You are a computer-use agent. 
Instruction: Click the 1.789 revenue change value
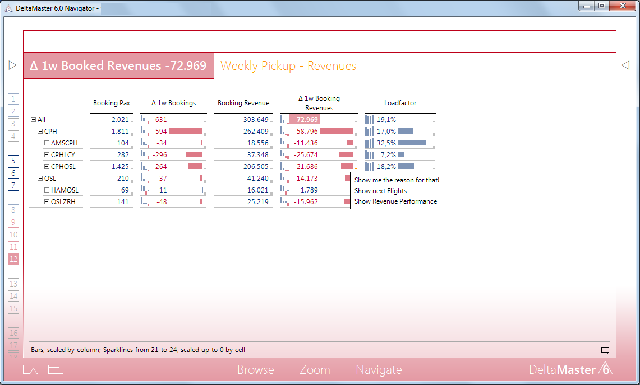pos(309,190)
